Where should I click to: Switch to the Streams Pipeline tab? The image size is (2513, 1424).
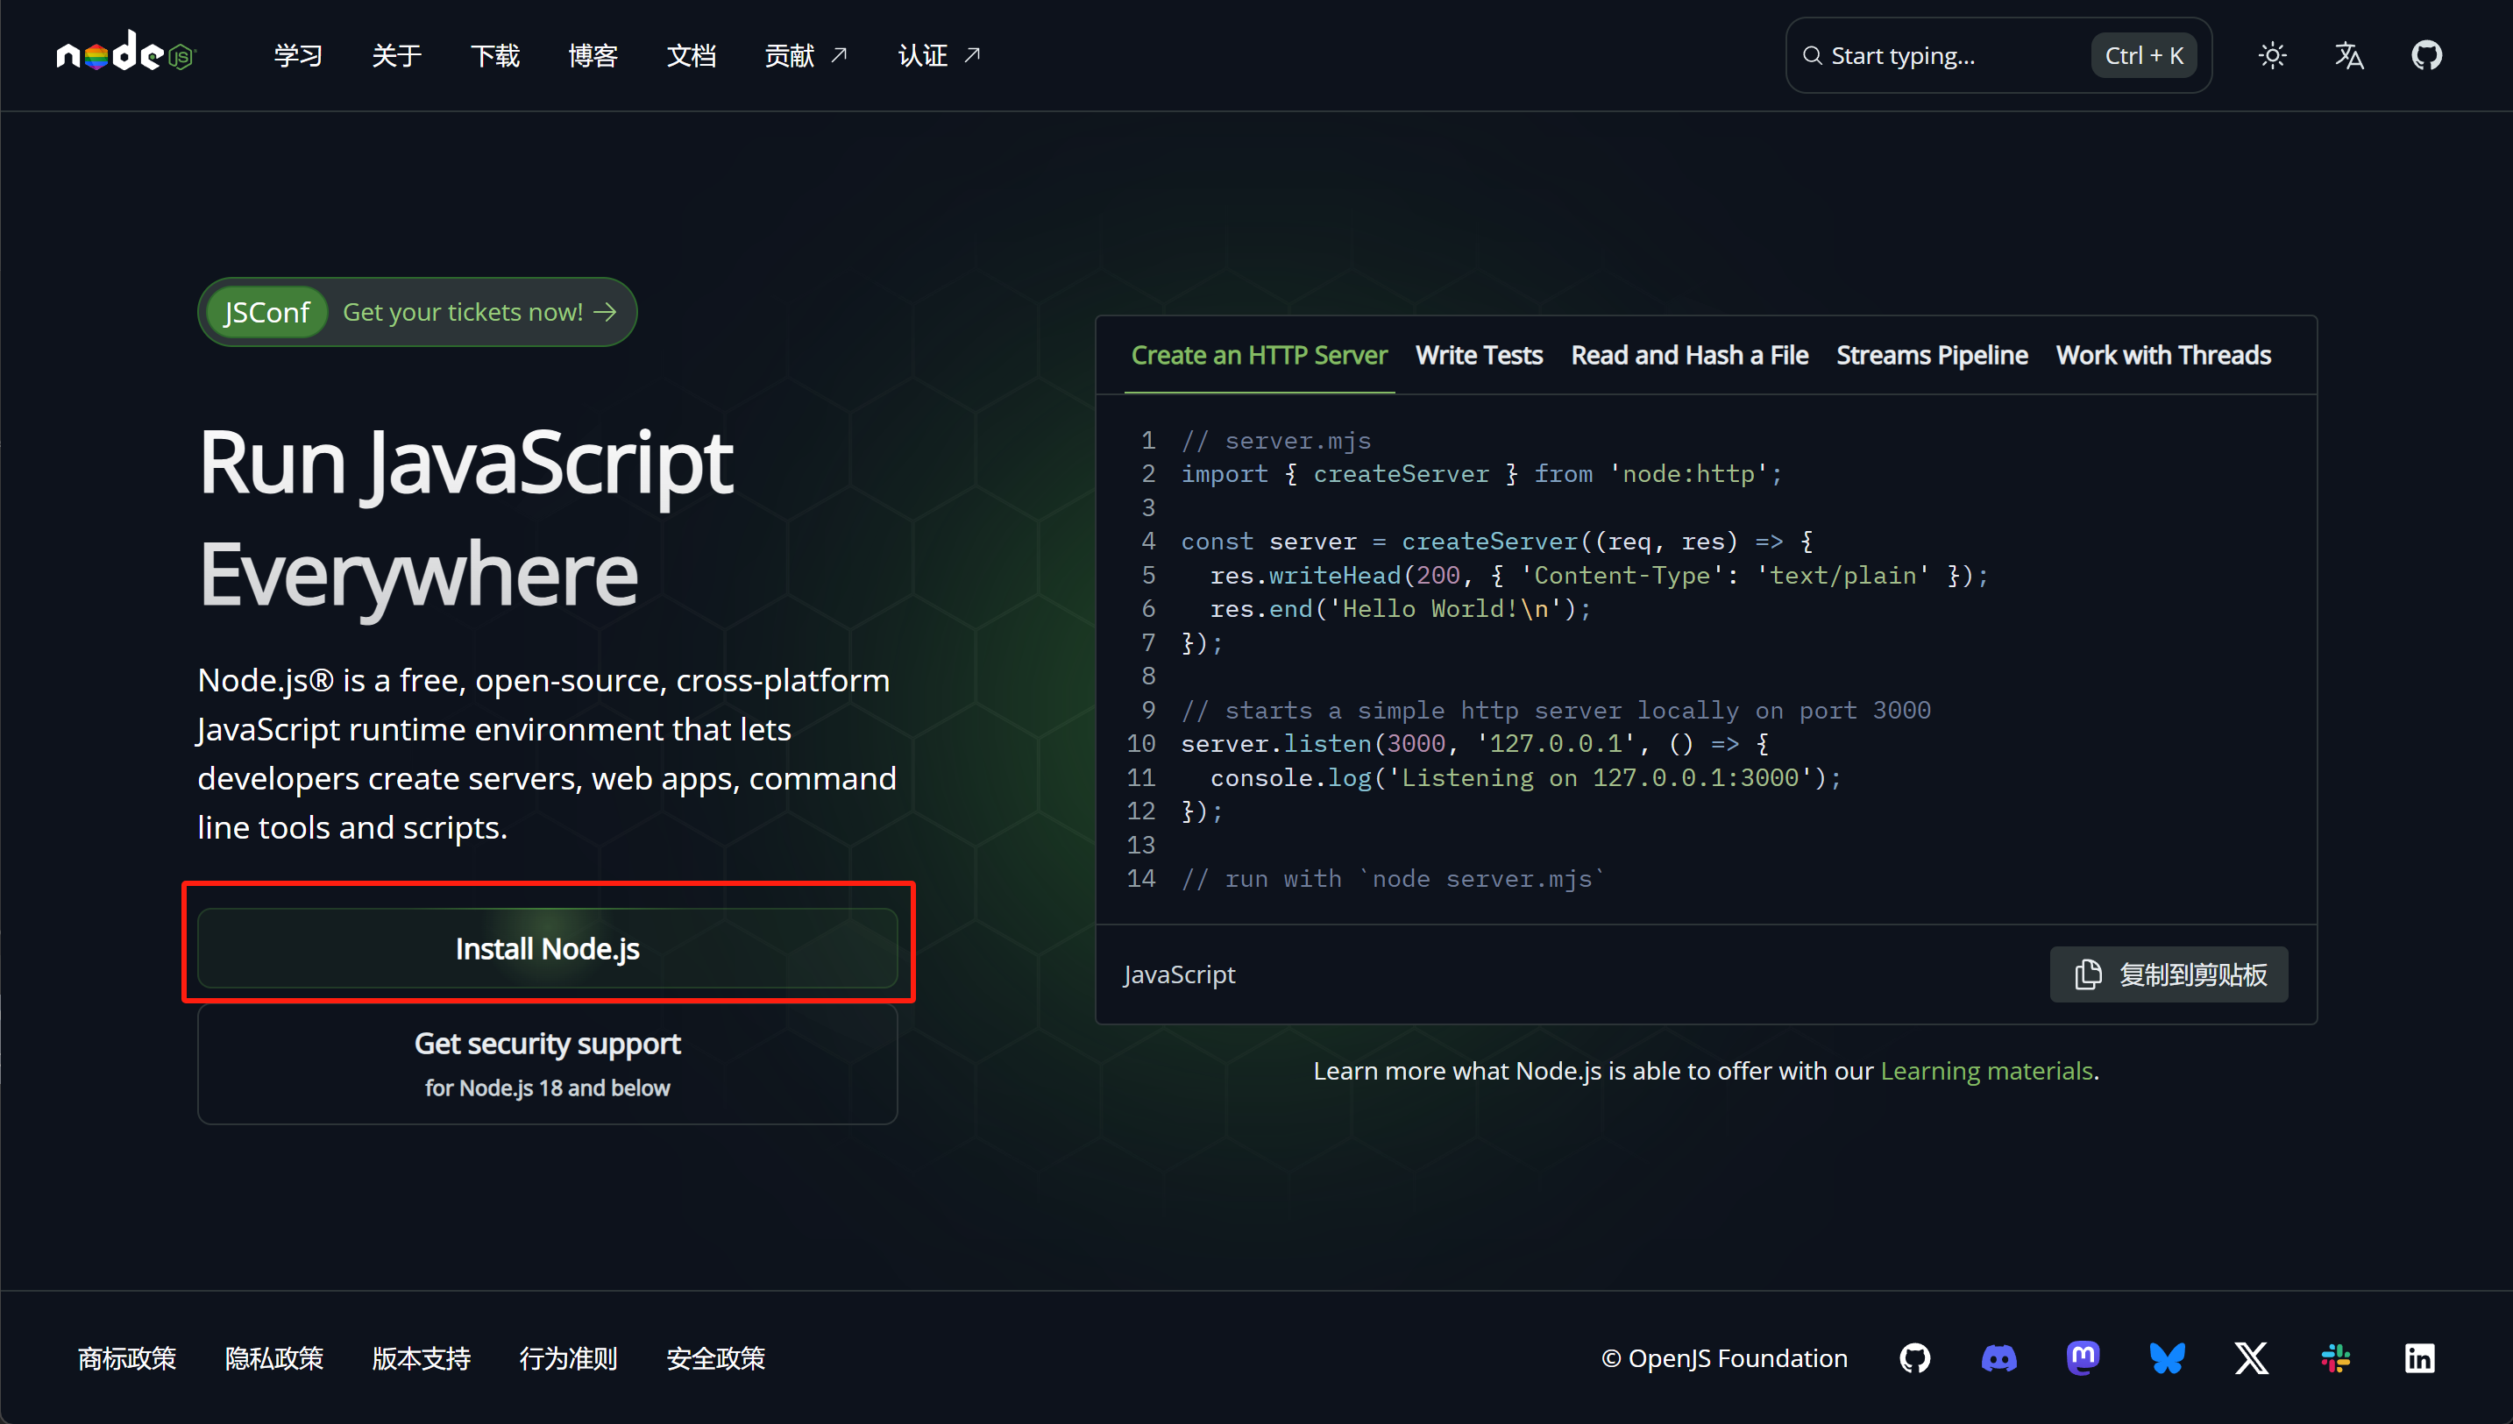(1932, 355)
